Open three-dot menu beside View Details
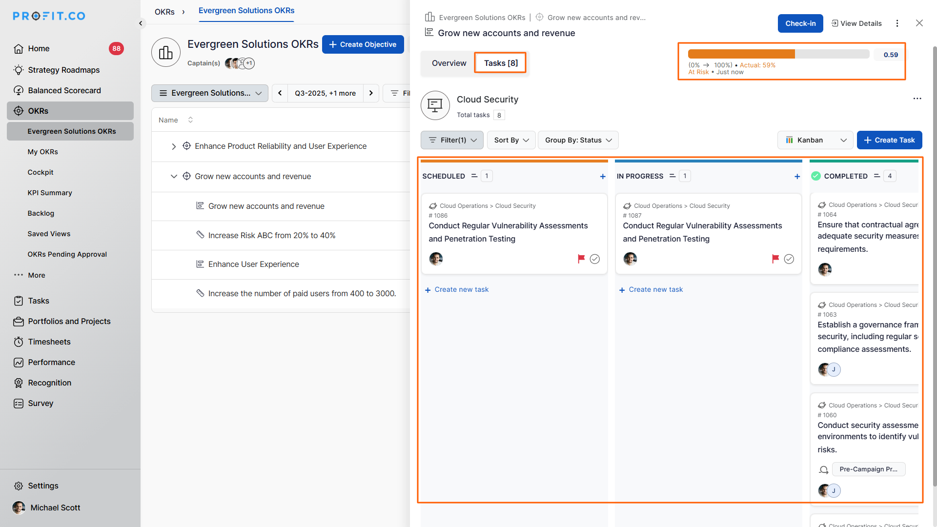This screenshot has width=937, height=527. pos(897,23)
